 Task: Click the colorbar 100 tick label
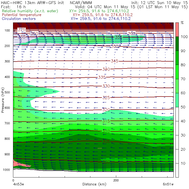click(184, 37)
